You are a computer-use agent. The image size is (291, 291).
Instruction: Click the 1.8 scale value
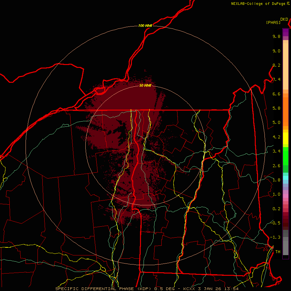pyautogui.click(x=276, y=180)
